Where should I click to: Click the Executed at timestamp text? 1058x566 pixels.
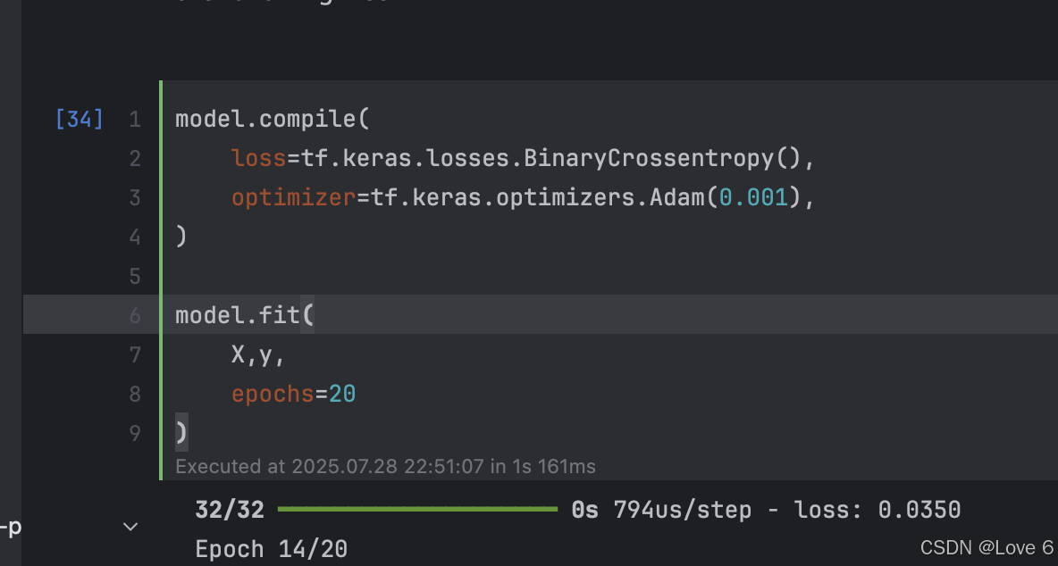point(385,466)
